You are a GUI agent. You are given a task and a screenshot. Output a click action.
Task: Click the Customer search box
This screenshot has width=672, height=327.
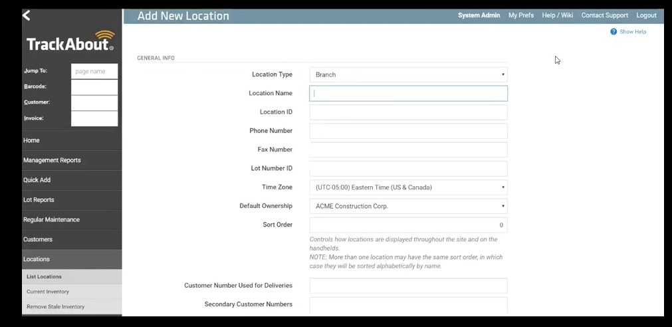tap(94, 103)
